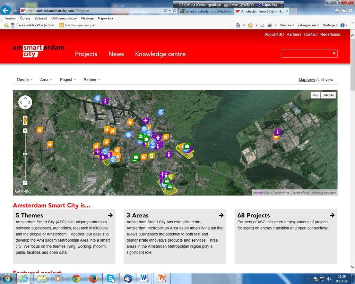Go back using the browser Back arrow

click(x=6, y=10)
